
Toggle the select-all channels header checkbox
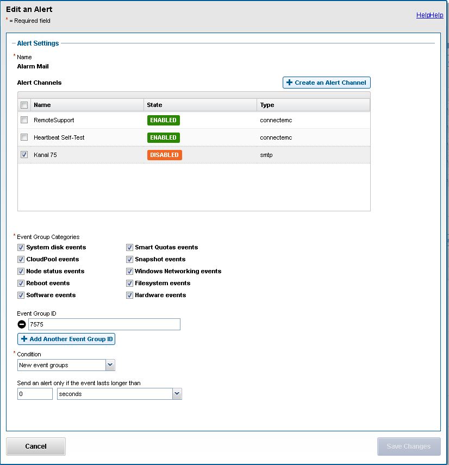pos(24,105)
